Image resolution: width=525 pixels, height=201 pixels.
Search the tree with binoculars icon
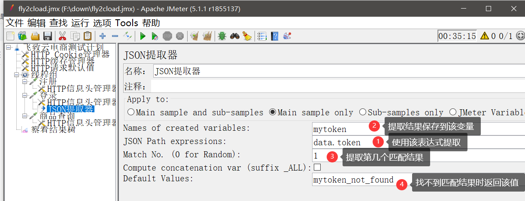[234, 36]
